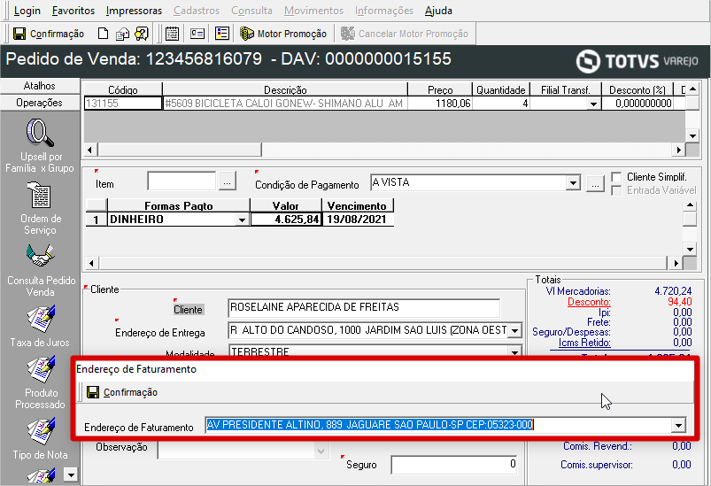Open Consulta Pedido Venda shortcut
Image resolution: width=711 pixels, height=486 pixels.
40,258
